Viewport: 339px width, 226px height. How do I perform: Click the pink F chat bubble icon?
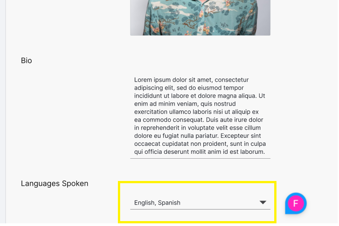click(x=295, y=203)
